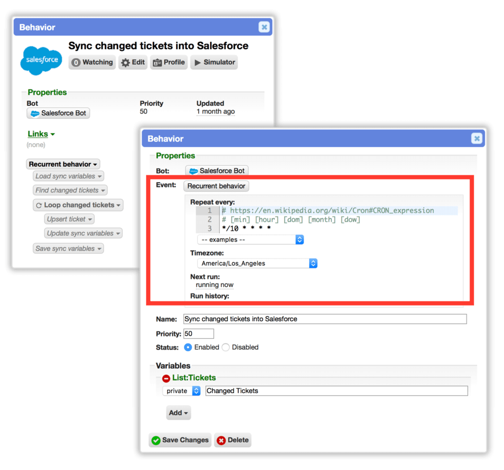Click the Watching button with count badge
504x470 pixels.
[x=92, y=62]
